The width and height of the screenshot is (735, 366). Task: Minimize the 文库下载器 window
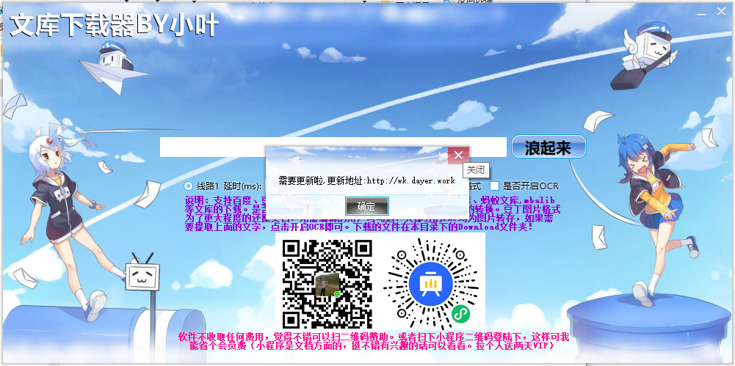pos(701,13)
